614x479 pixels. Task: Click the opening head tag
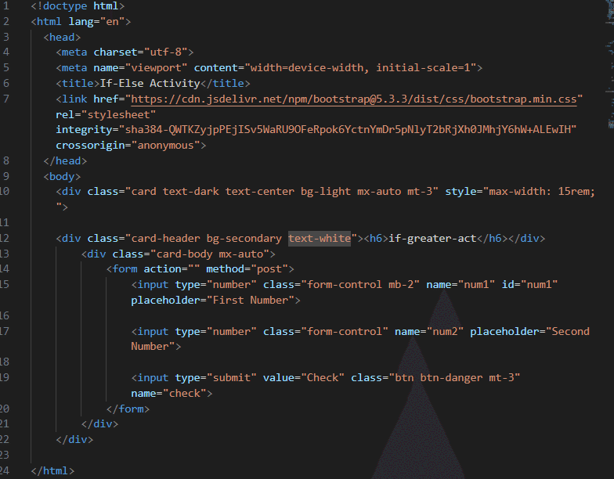[62, 38]
